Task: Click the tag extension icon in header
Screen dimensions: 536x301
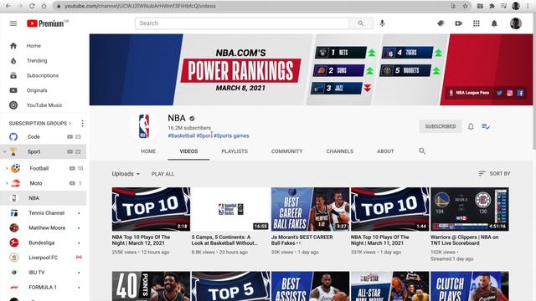Action: [x=441, y=23]
